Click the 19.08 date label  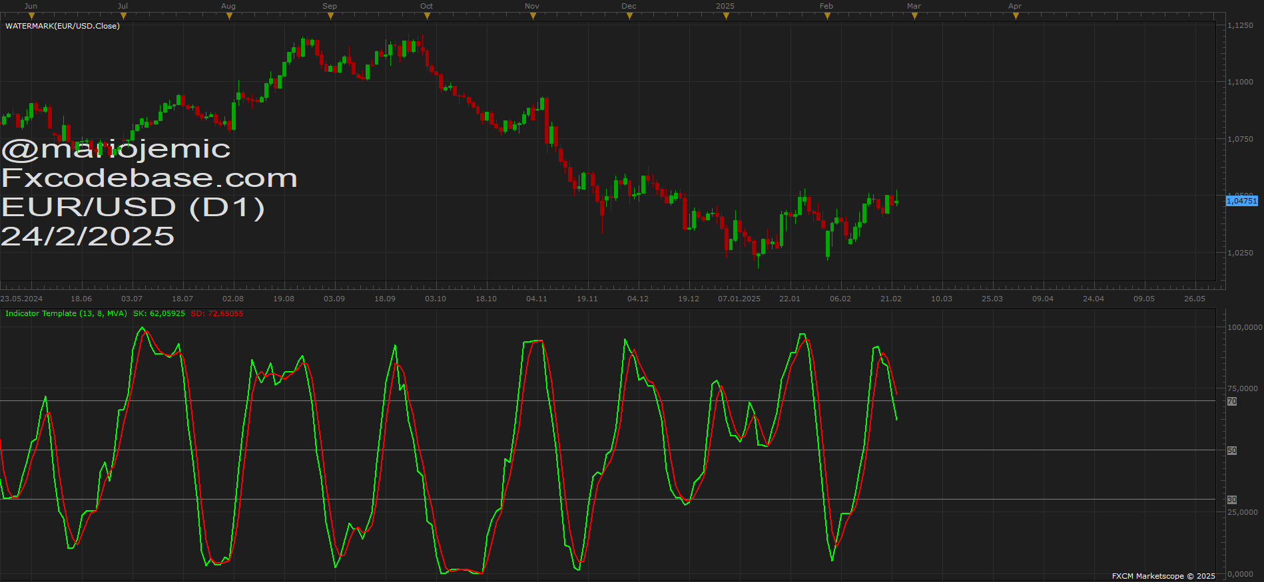284,299
